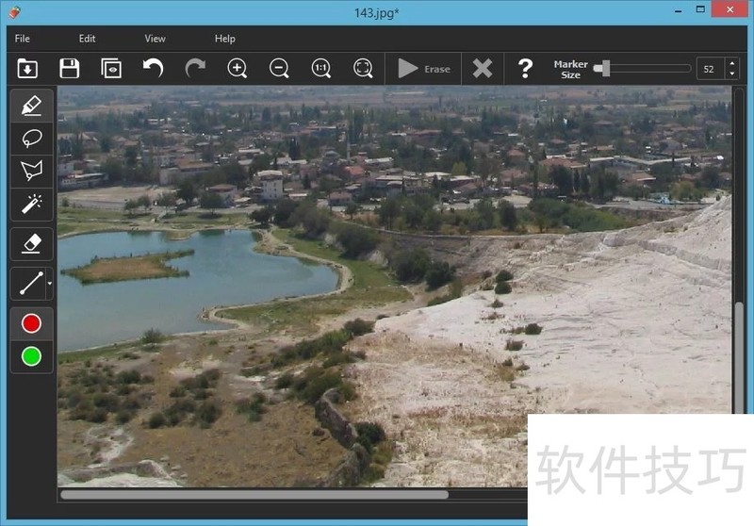Screen dimensions: 754x526
Task: Click the Save floppy disk icon
Action: pos(69,68)
